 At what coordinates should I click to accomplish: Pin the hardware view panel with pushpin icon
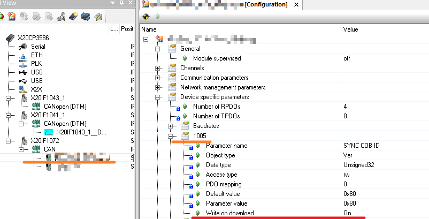pos(121,3)
